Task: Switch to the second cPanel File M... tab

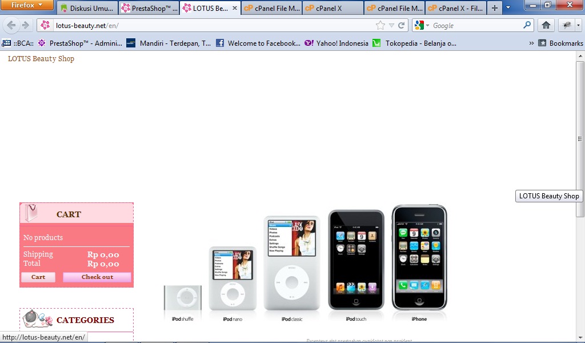Action: [394, 8]
